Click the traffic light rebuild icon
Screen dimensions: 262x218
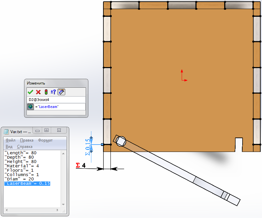click(46, 92)
